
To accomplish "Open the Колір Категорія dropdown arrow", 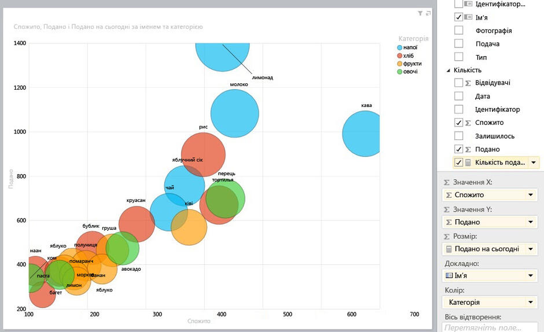I will point(530,302).
